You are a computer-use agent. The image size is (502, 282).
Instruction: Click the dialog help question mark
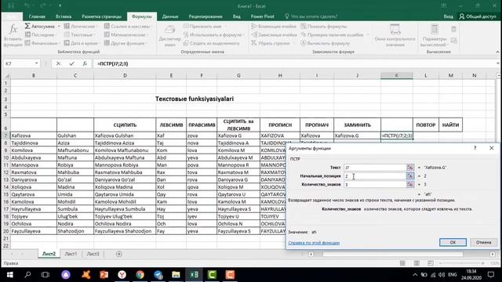(475, 148)
